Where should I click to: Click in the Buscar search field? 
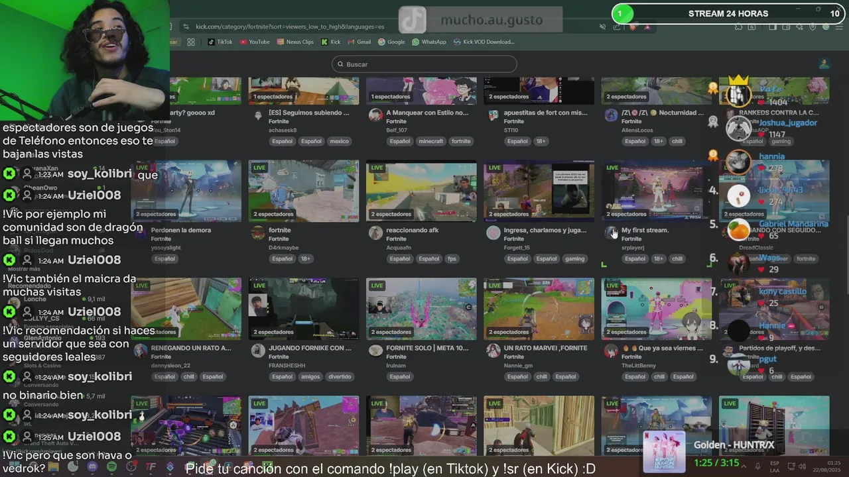pos(424,64)
